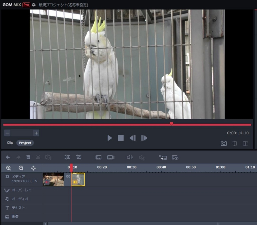Stop the preview playback
The height and width of the screenshot is (225, 257).
click(x=121, y=138)
